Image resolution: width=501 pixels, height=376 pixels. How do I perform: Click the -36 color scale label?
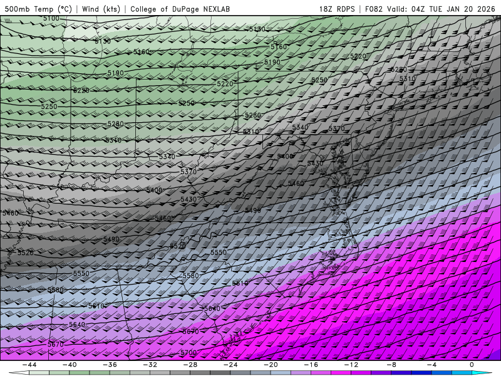point(110,365)
